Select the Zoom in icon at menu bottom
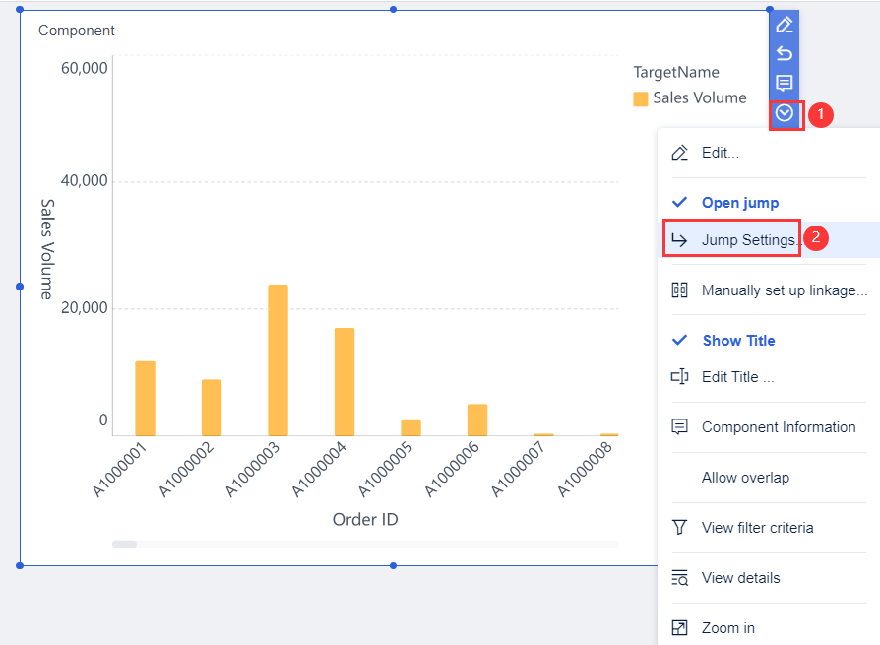Viewport: 880px width, 645px height. 679,627
